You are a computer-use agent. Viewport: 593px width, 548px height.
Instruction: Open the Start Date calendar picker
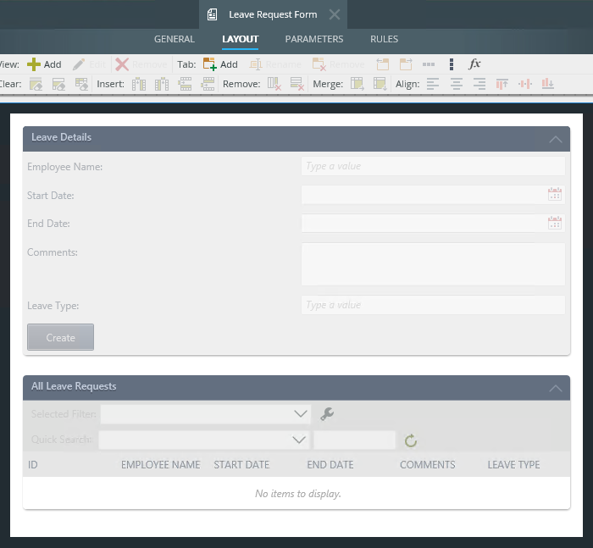point(555,195)
